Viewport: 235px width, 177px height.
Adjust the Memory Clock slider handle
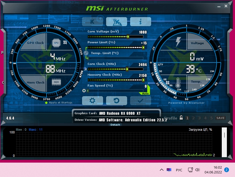(143, 80)
